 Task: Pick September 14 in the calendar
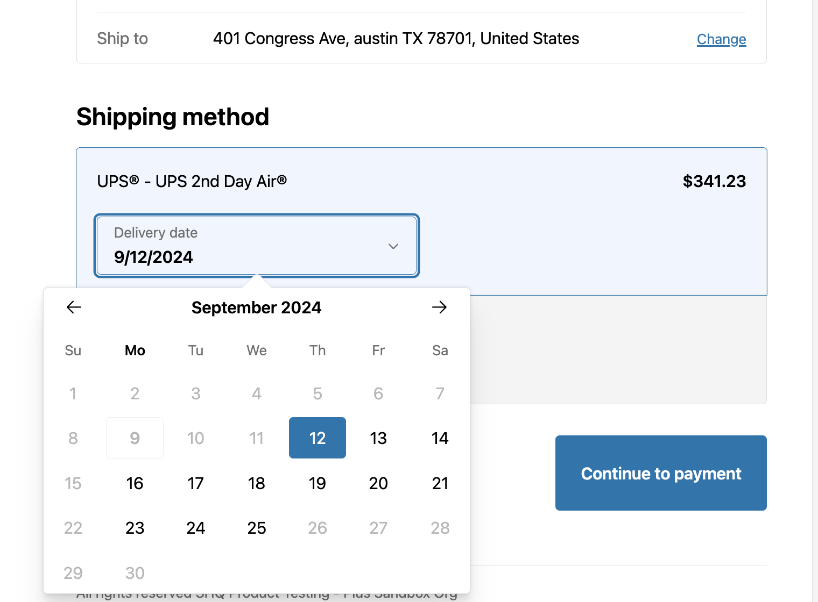(440, 438)
